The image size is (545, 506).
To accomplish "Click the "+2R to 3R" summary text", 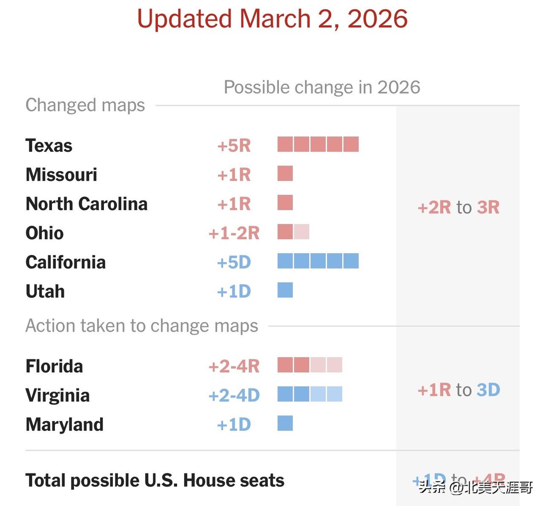I will [x=459, y=208].
